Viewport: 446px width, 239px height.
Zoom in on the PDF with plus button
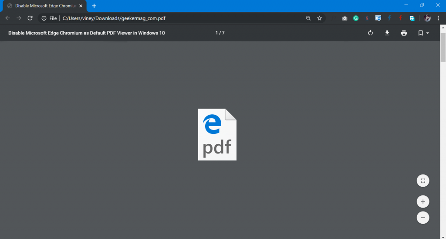pyautogui.click(x=423, y=201)
